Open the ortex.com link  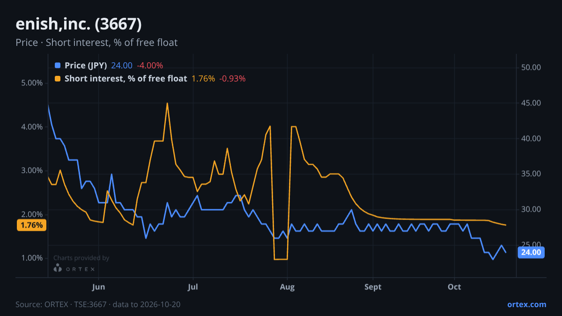pos(527,304)
